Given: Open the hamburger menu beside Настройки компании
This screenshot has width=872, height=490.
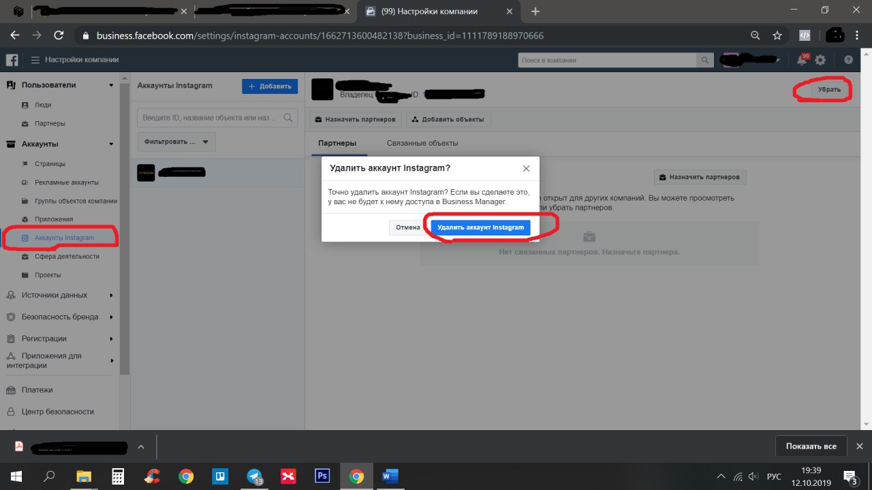Looking at the screenshot, I should click(x=35, y=60).
